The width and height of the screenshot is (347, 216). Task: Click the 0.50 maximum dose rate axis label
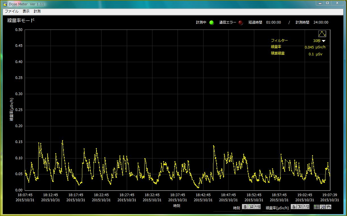coord(18,30)
